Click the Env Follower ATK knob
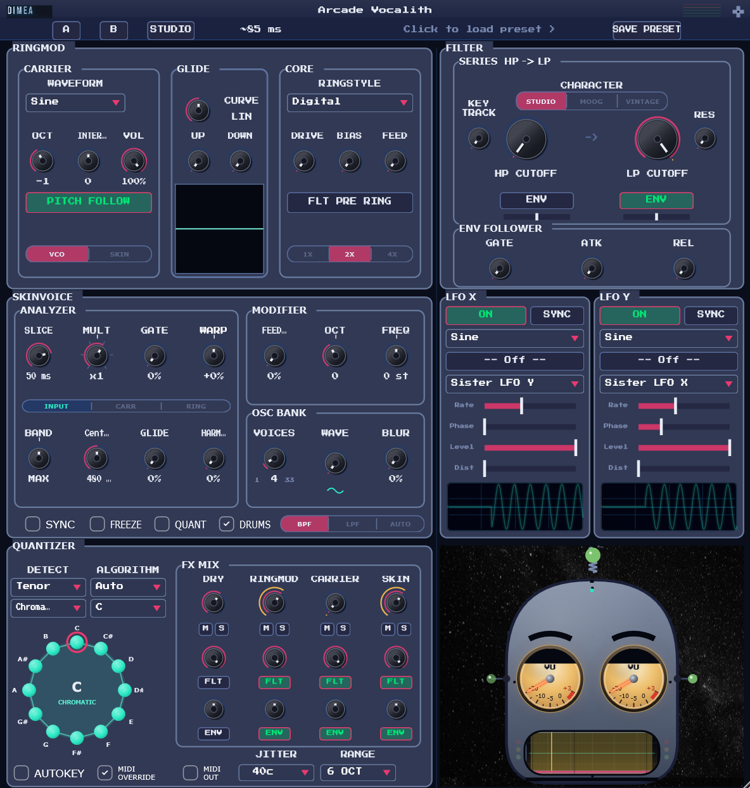Image resolution: width=750 pixels, height=788 pixels. pos(592,269)
